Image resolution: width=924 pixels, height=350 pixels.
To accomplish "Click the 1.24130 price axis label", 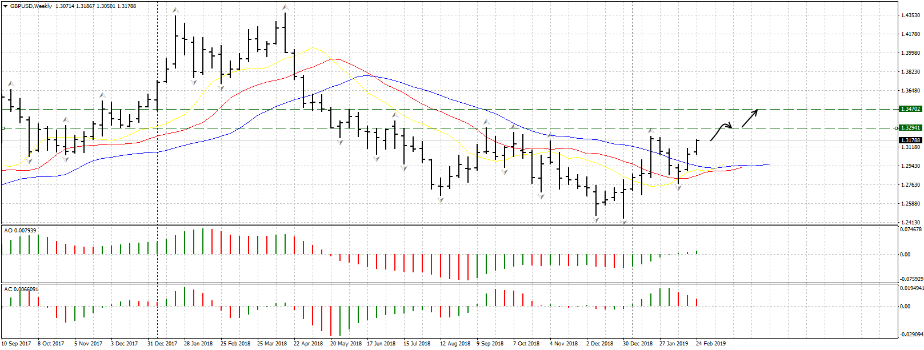I will click(910, 223).
